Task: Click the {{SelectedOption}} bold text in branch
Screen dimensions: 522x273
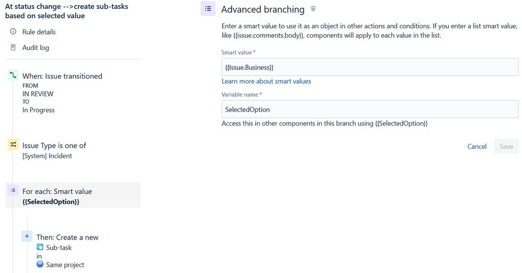Action: click(51, 202)
